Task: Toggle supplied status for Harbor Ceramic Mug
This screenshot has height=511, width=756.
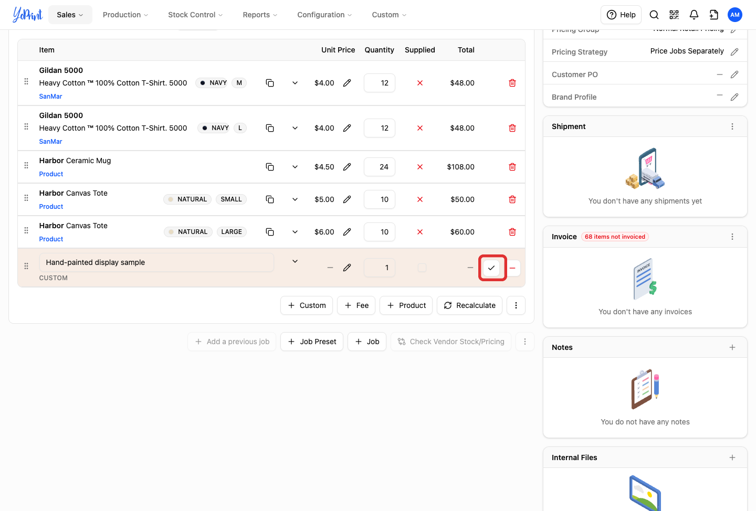Action: 420,167
